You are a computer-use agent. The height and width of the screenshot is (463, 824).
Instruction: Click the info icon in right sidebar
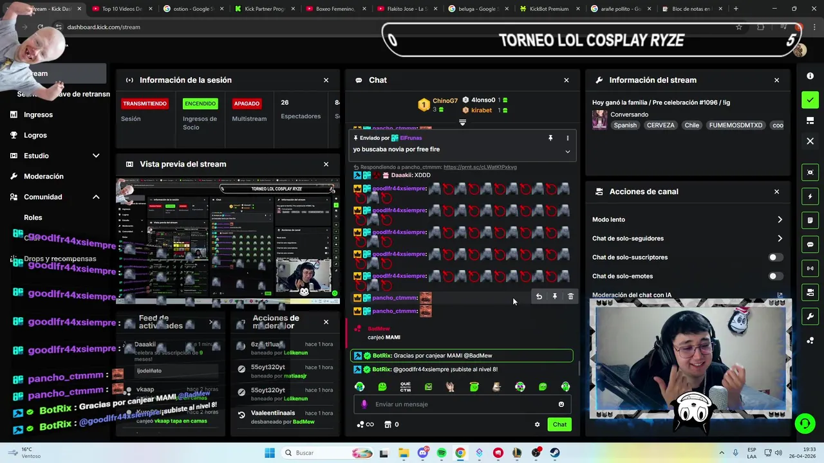[x=810, y=76]
